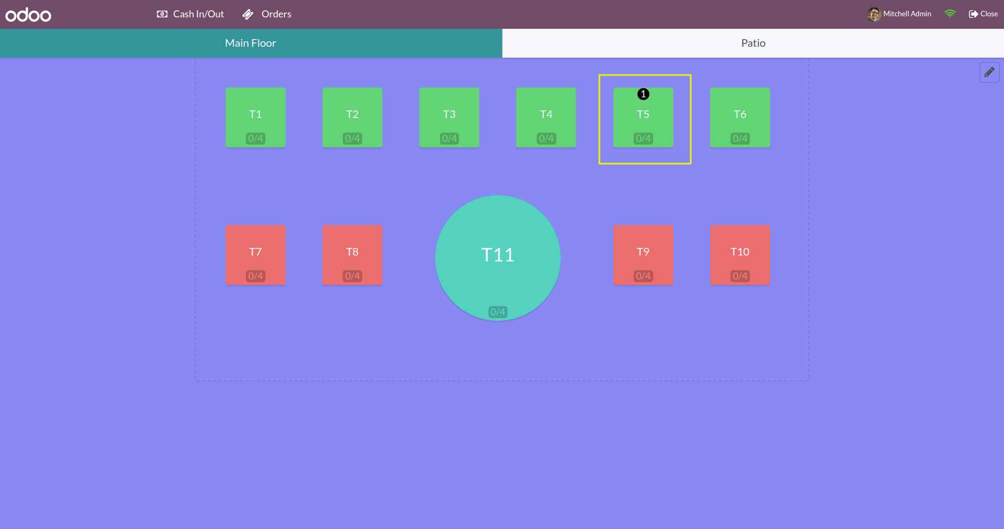Open red table T7
Screen dimensions: 1004x529
(x=256, y=255)
